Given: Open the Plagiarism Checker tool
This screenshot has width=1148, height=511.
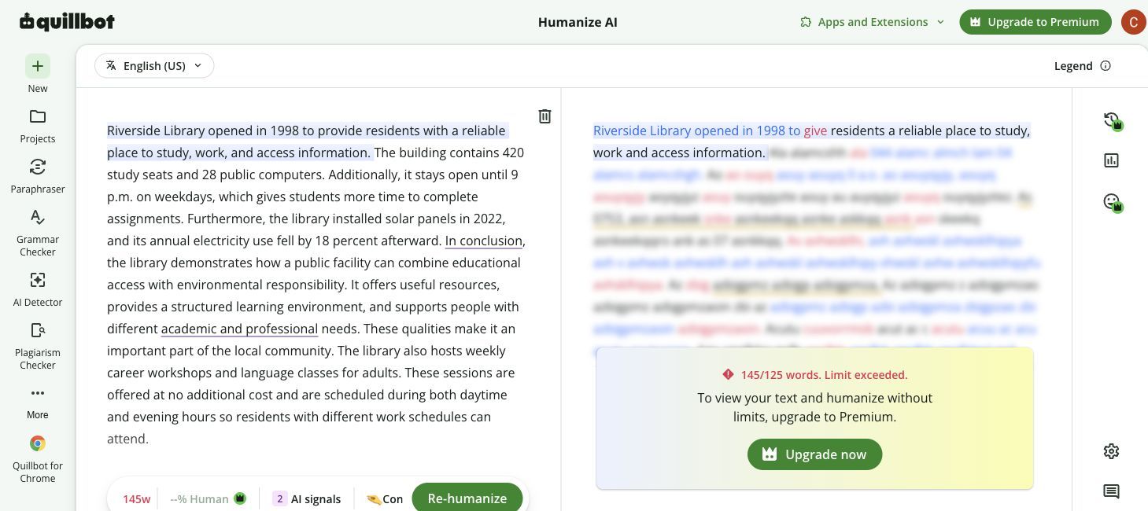Looking at the screenshot, I should (x=37, y=346).
